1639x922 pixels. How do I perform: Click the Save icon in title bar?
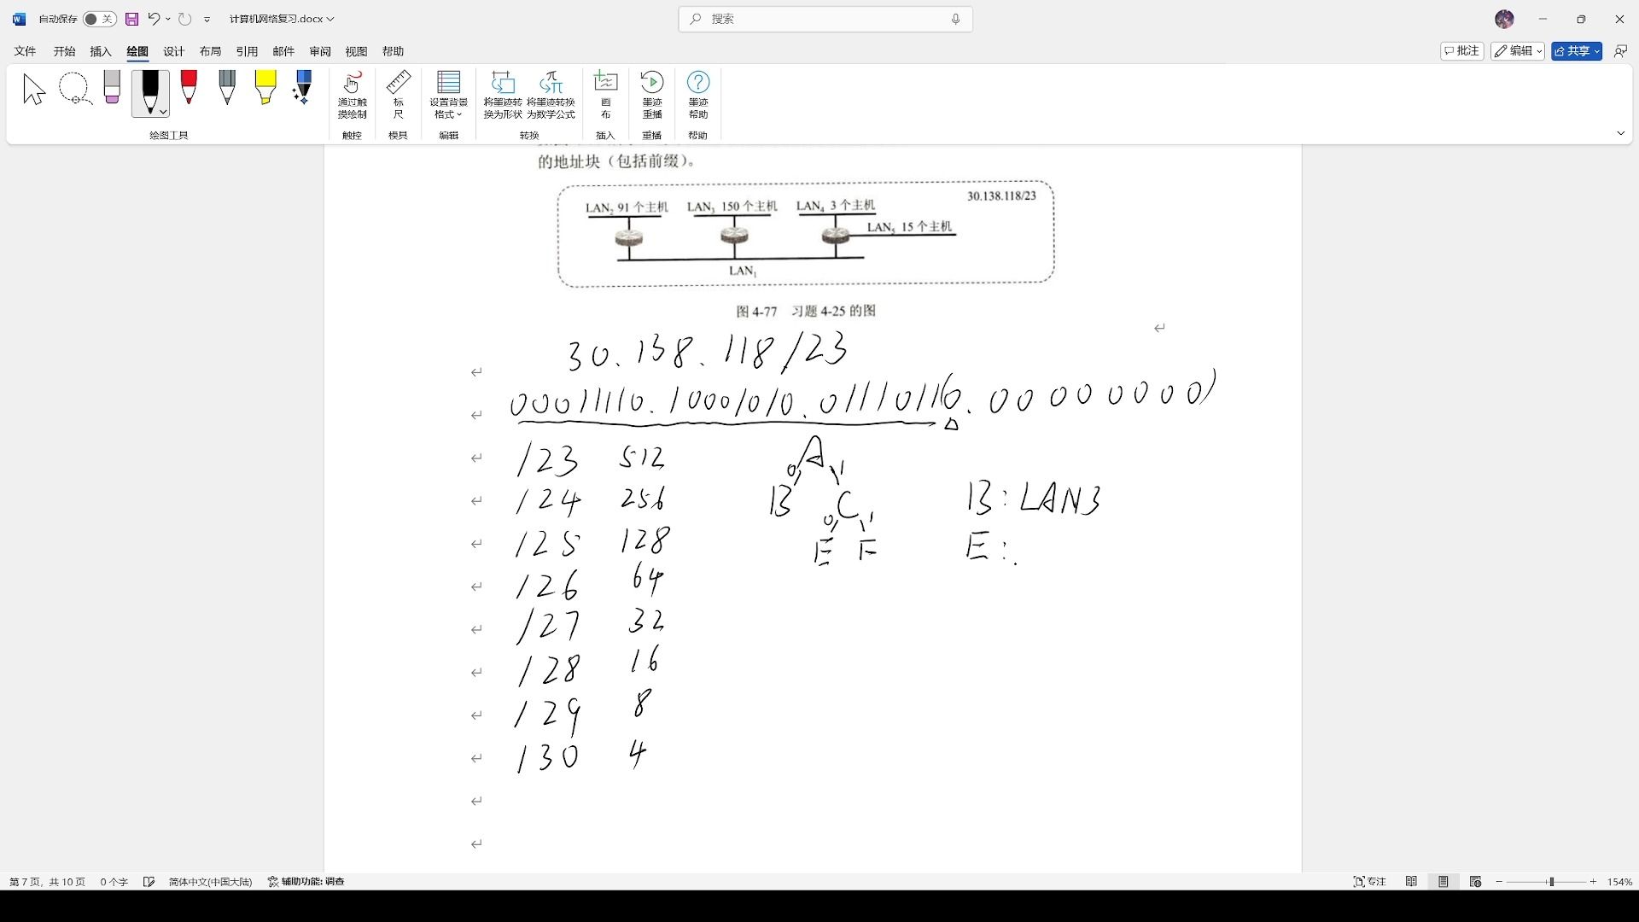click(x=131, y=19)
